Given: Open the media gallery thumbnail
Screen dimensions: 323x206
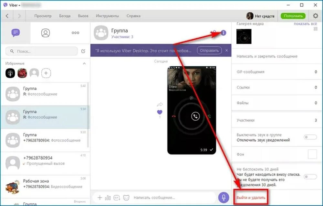Looking at the screenshot, I should tap(244, 36).
